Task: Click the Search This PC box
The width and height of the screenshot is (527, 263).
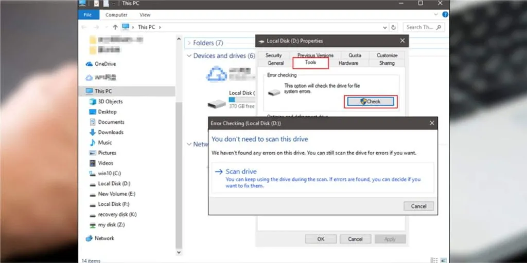Action: (424, 27)
